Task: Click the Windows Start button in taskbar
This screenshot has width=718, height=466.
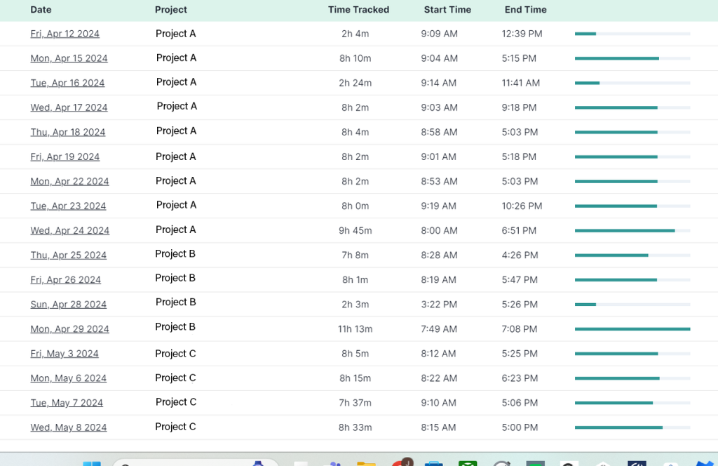Action: click(x=92, y=463)
